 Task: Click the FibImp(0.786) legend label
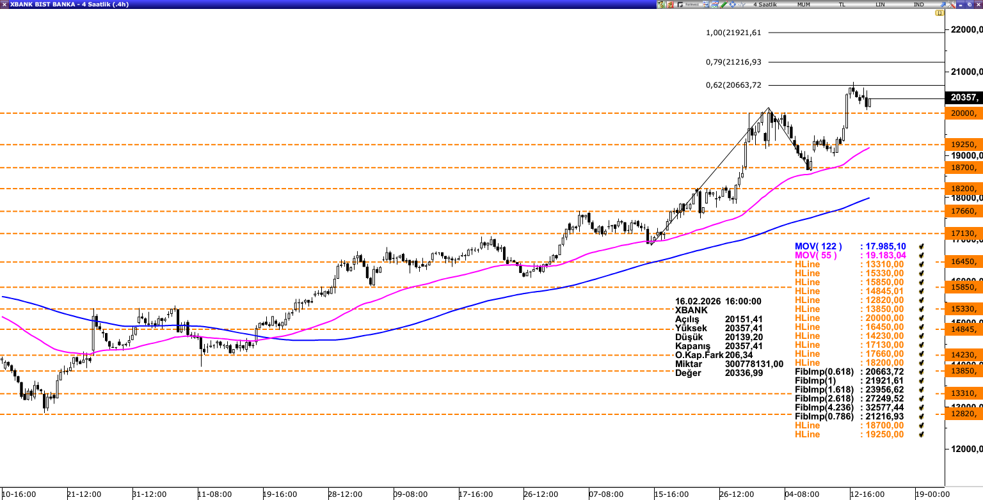click(x=824, y=416)
